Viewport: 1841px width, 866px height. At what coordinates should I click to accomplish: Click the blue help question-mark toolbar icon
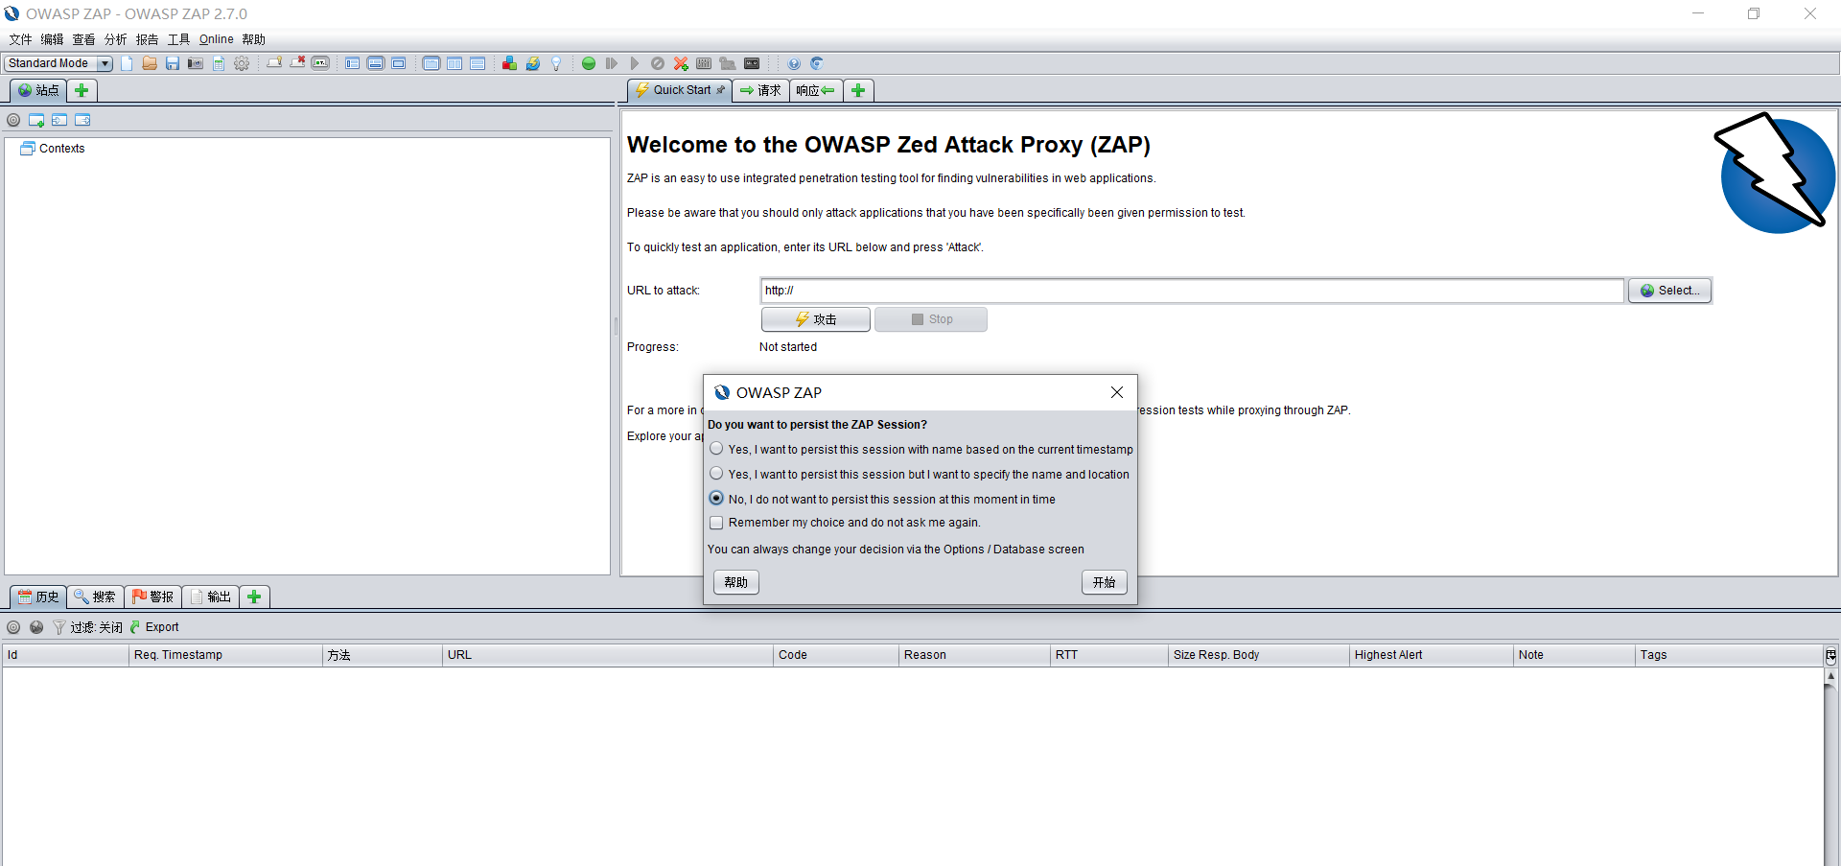pos(794,63)
